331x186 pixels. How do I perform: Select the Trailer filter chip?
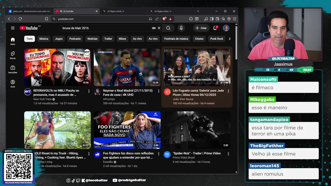pos(108,39)
